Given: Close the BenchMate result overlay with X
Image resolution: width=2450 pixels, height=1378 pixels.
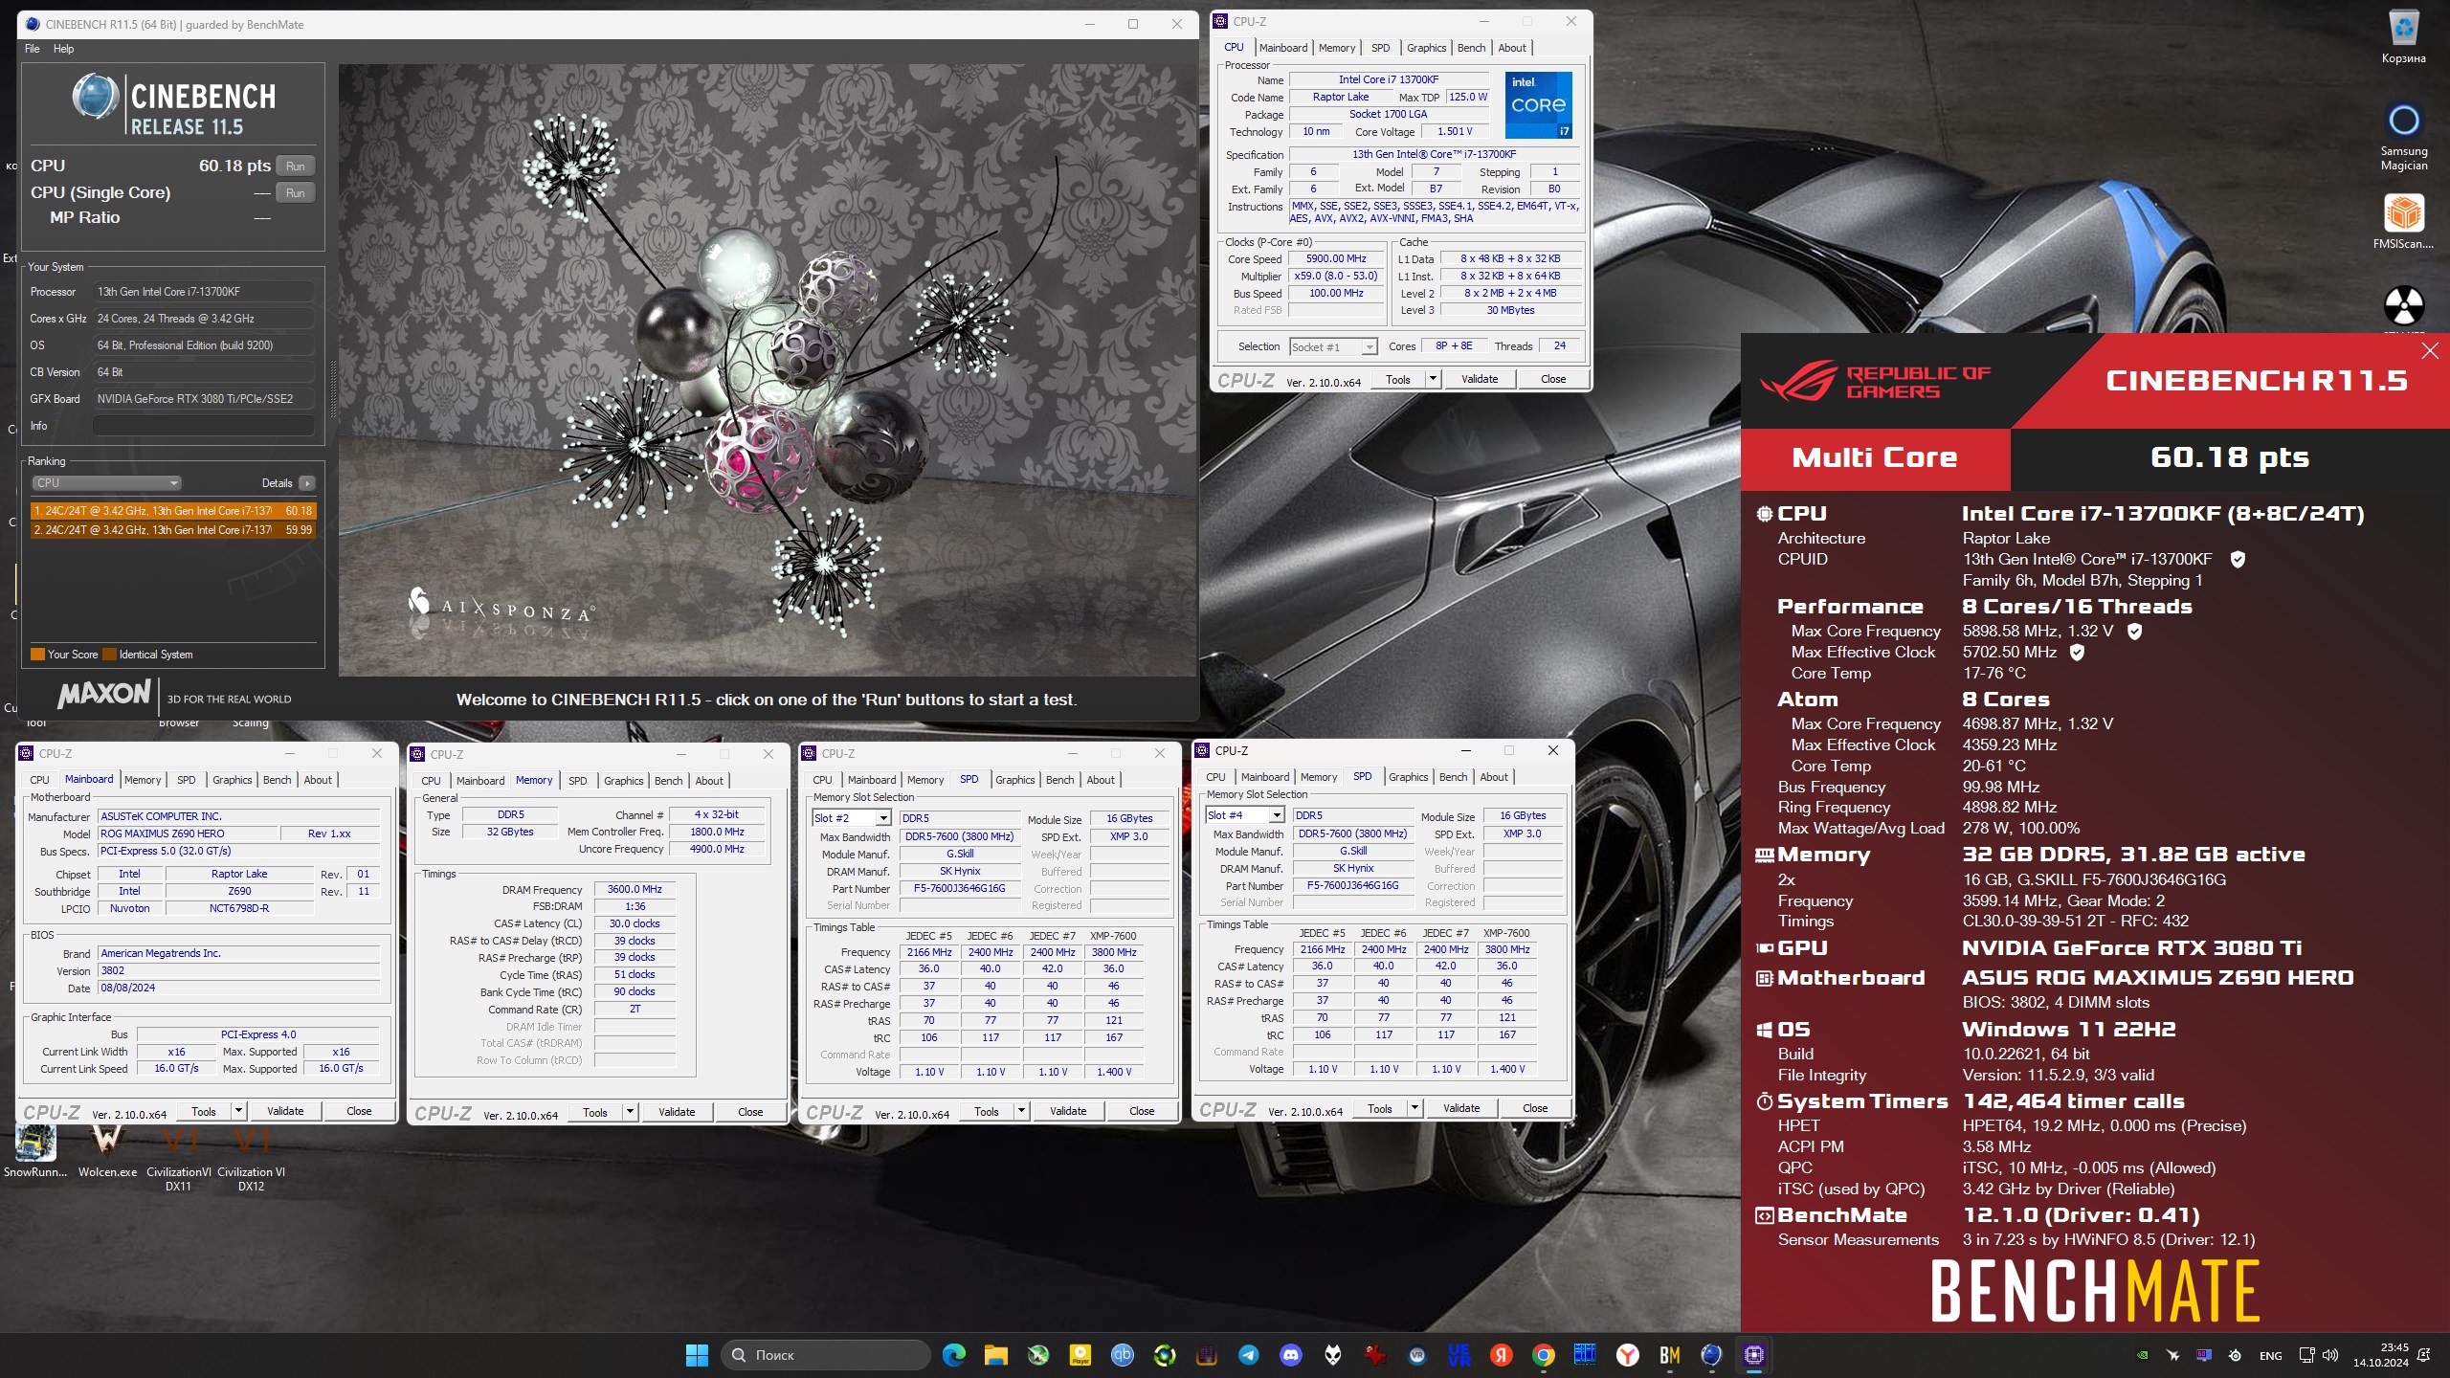Looking at the screenshot, I should point(2429,351).
